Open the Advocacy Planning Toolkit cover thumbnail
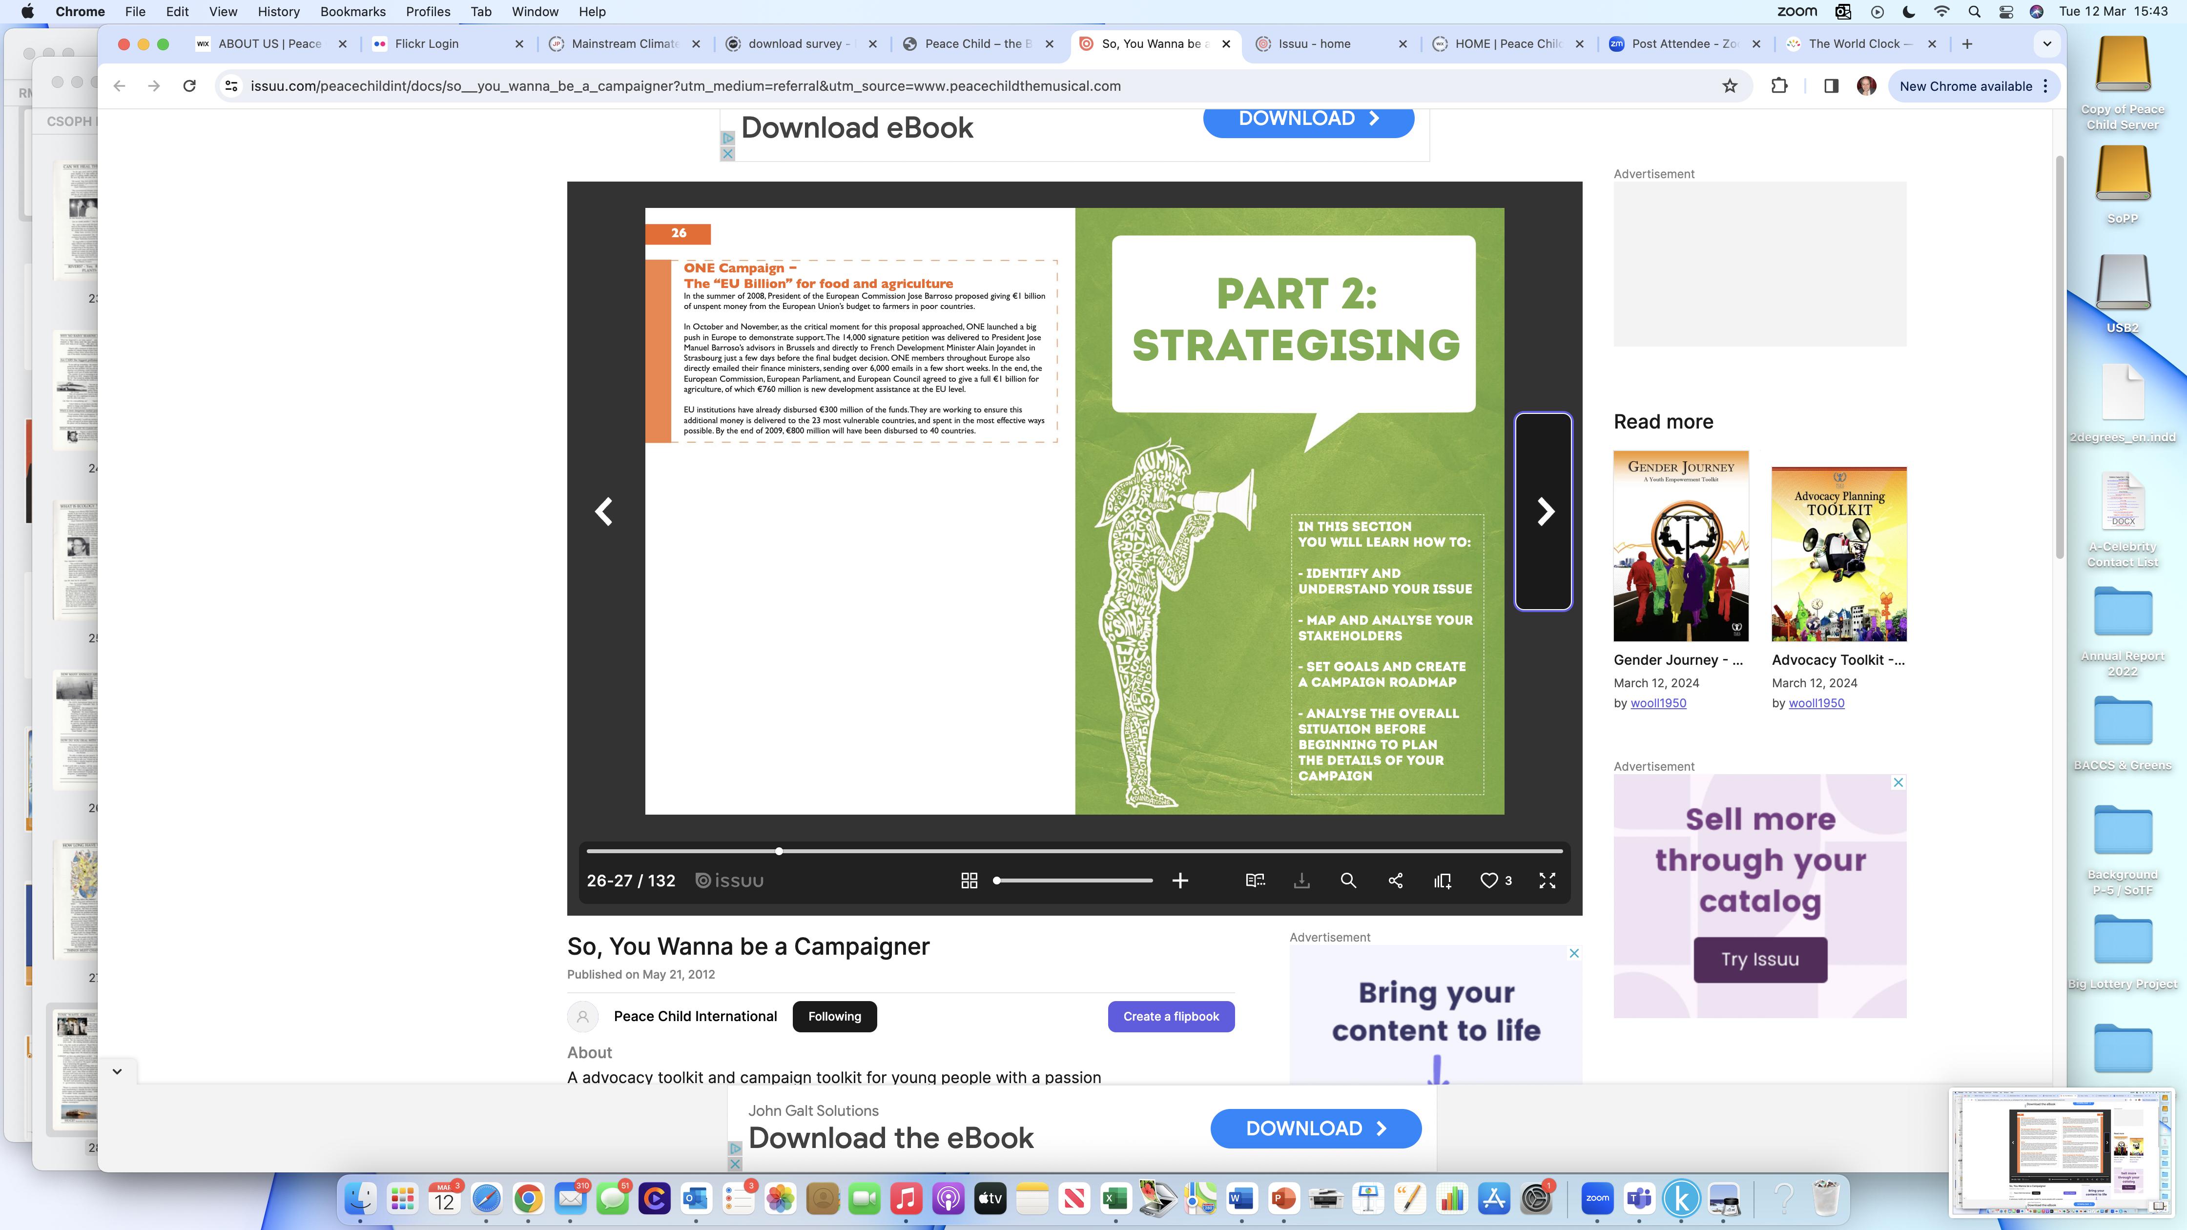This screenshot has height=1230, width=2187. [1839, 553]
